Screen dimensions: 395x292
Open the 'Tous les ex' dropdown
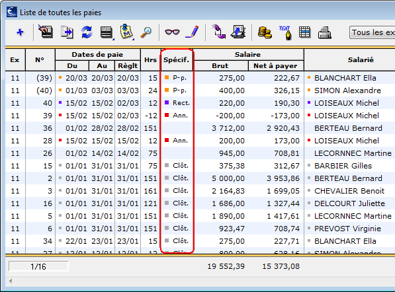point(372,32)
